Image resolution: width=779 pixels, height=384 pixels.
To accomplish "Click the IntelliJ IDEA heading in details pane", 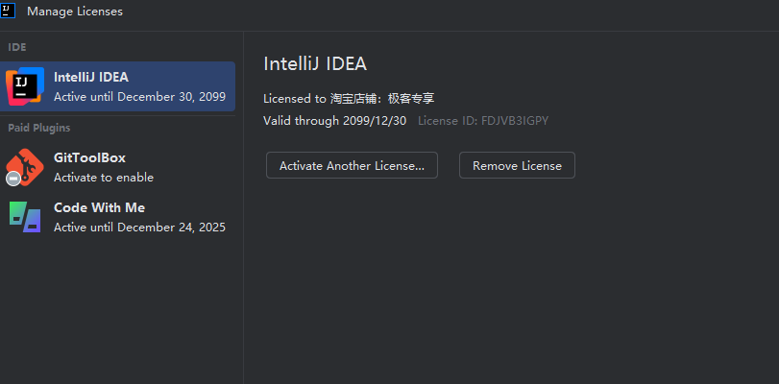I will pyautogui.click(x=315, y=64).
